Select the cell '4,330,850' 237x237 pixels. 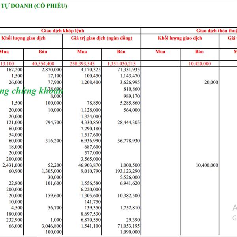[91, 122]
